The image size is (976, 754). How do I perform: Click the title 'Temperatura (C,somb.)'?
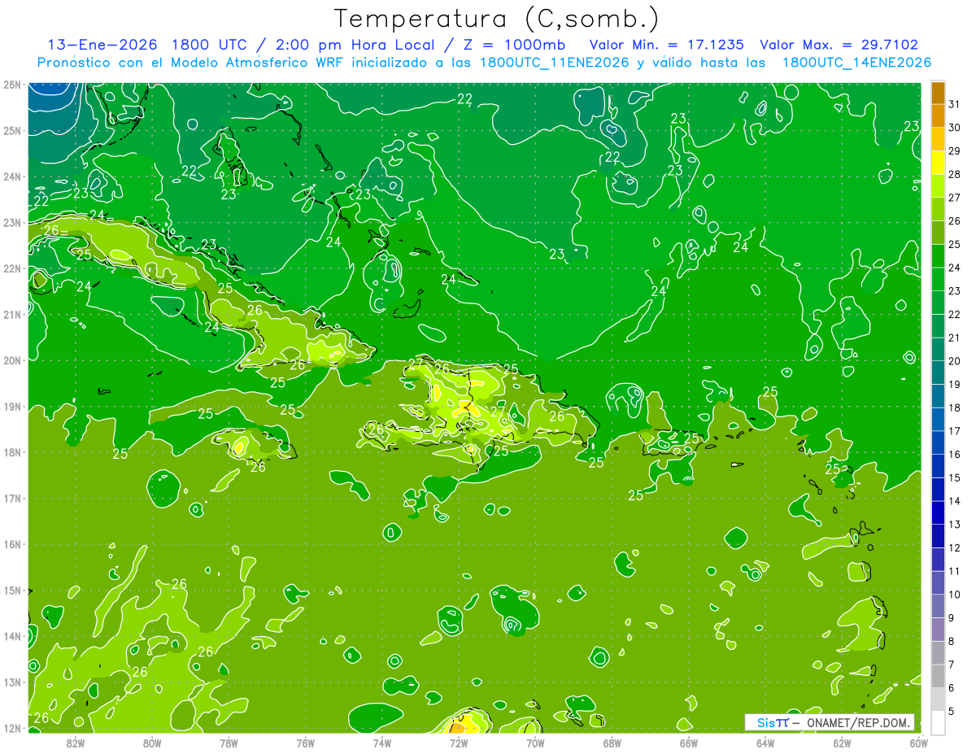tap(497, 19)
